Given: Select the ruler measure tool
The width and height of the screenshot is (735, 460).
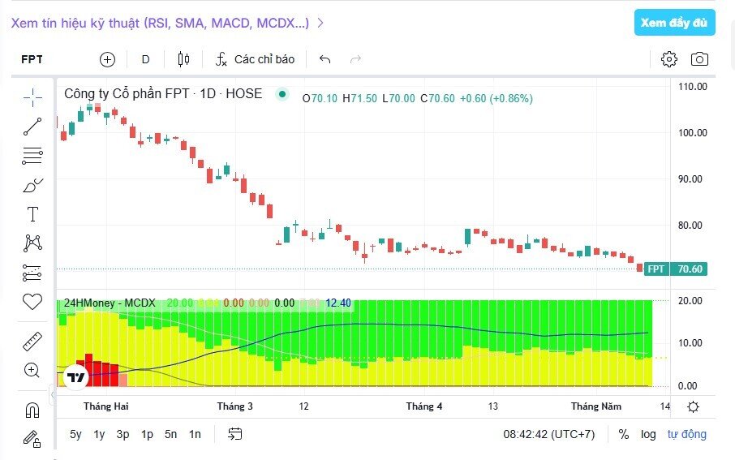Looking at the screenshot, I should click(32, 342).
